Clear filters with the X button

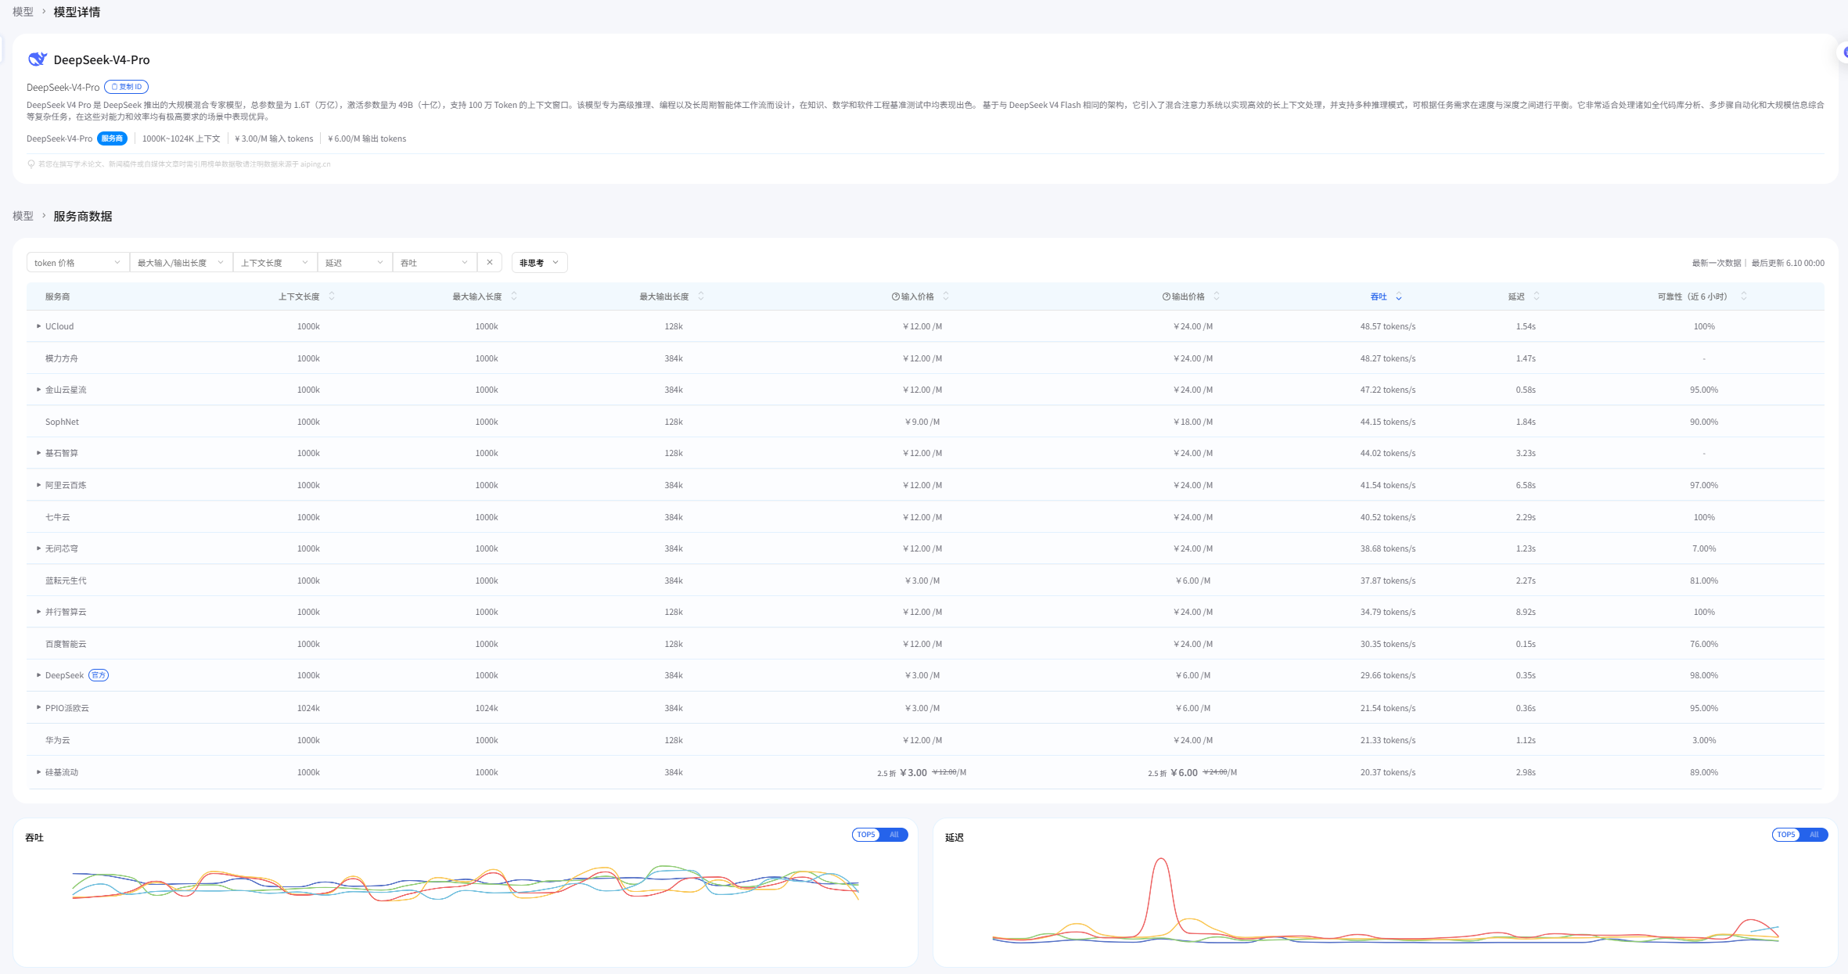coord(490,263)
